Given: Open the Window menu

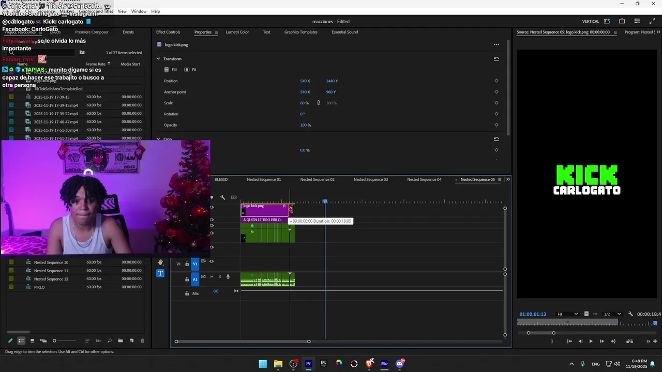Looking at the screenshot, I should (x=139, y=11).
